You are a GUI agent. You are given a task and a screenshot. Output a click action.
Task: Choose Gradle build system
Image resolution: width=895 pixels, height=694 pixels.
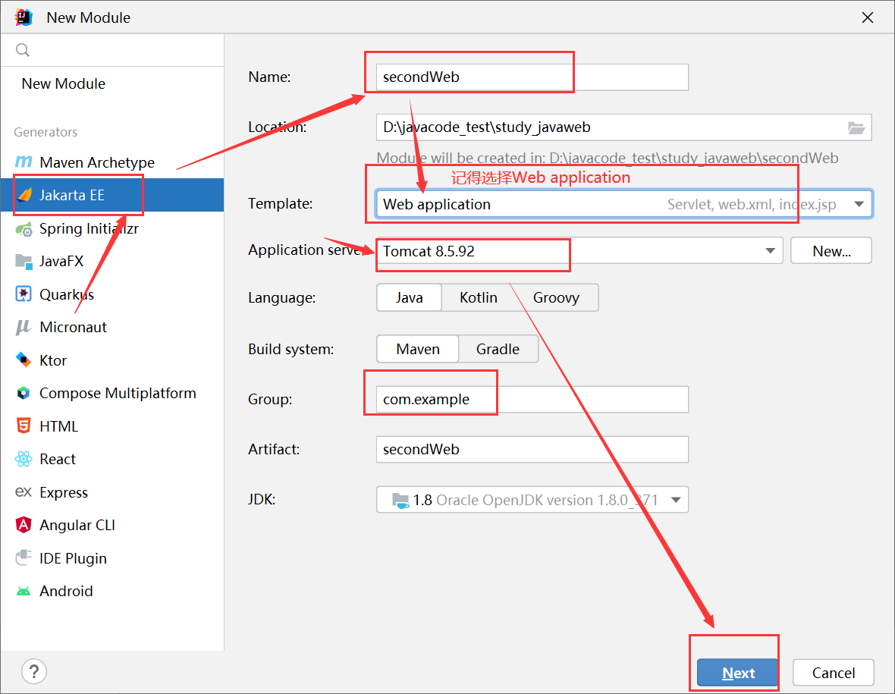click(498, 349)
